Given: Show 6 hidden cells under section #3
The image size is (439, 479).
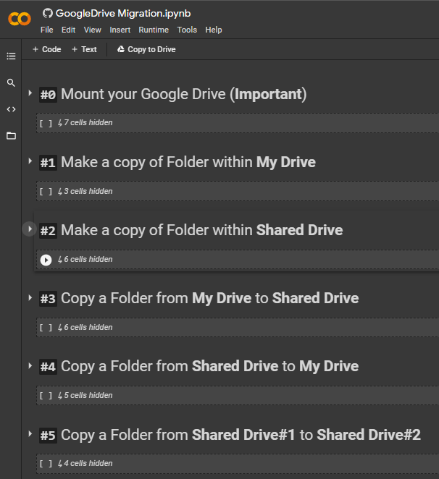Looking at the screenshot, I should click(85, 328).
